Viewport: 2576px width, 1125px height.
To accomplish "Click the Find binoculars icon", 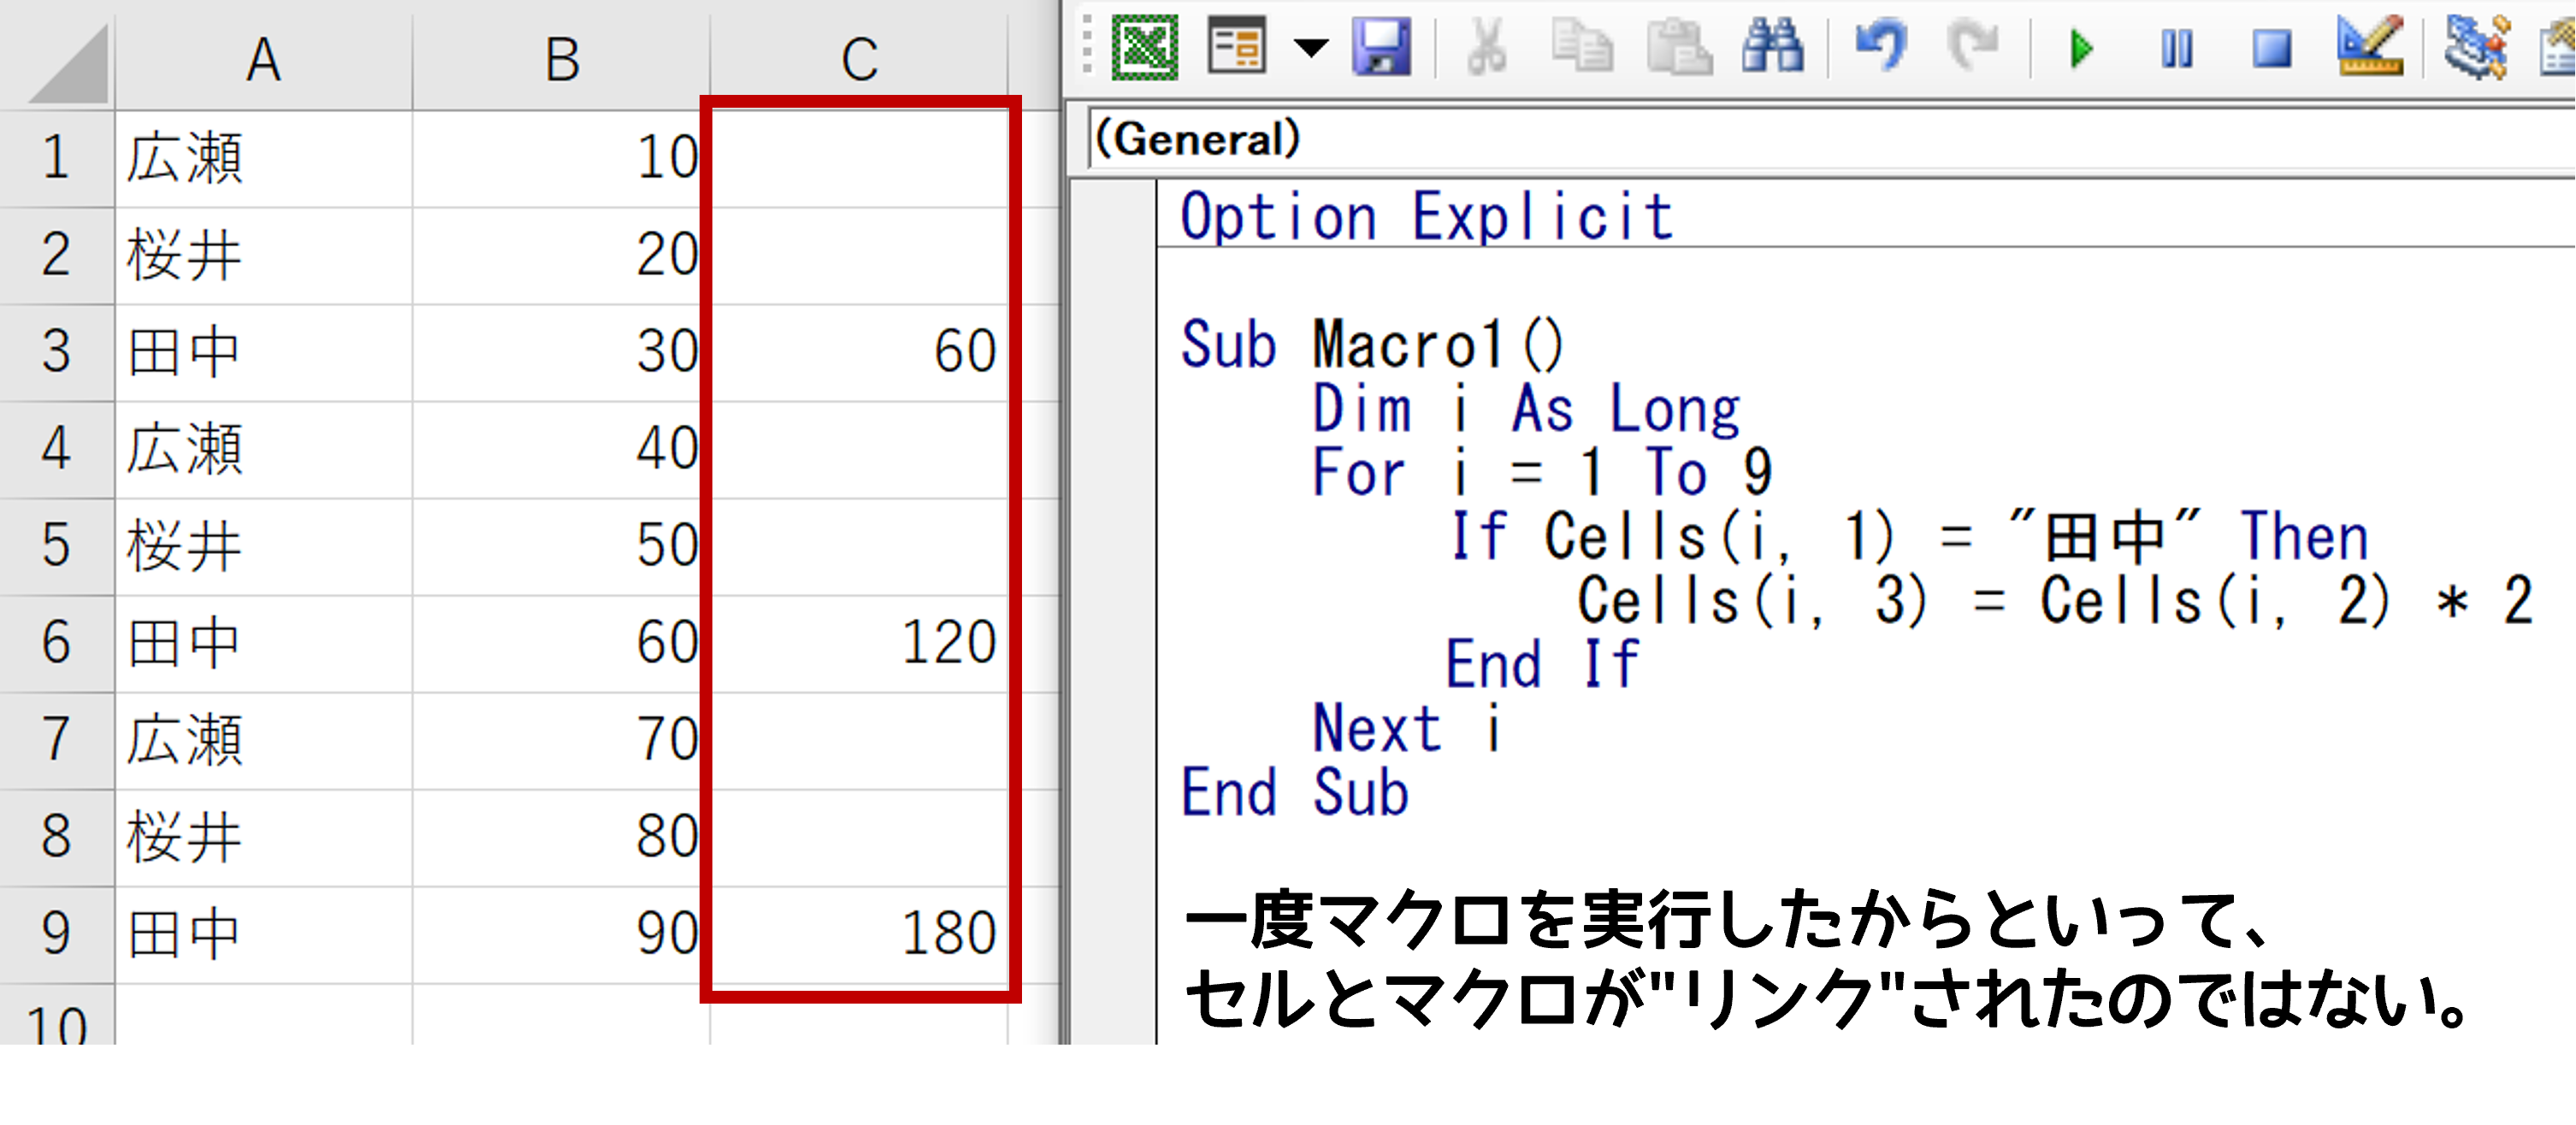I will (x=1773, y=47).
